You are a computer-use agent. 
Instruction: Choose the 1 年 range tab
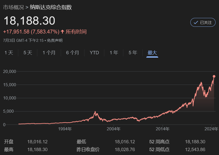pyautogui.click(x=114, y=53)
